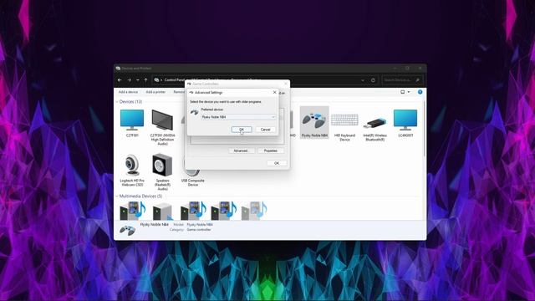Select the faded fifth multimedia device icon
This screenshot has height=301, width=535.
tap(254, 211)
